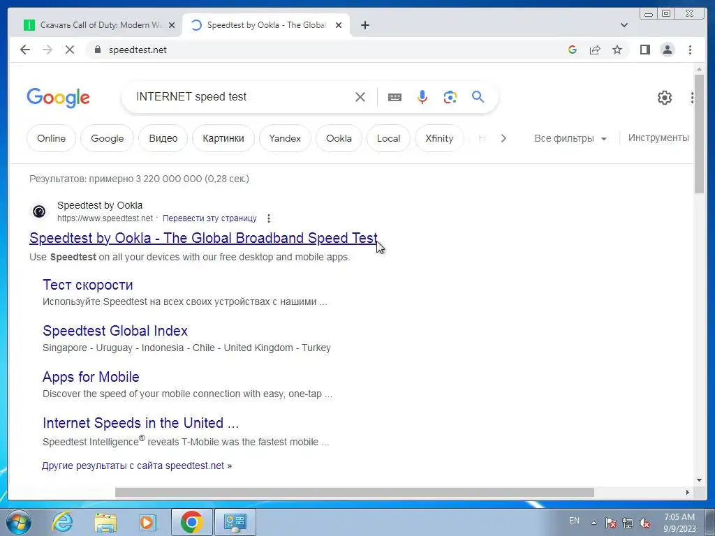The height and width of the screenshot is (536, 715).
Task: Click the address bar URL speedtest.net
Action: 138,50
